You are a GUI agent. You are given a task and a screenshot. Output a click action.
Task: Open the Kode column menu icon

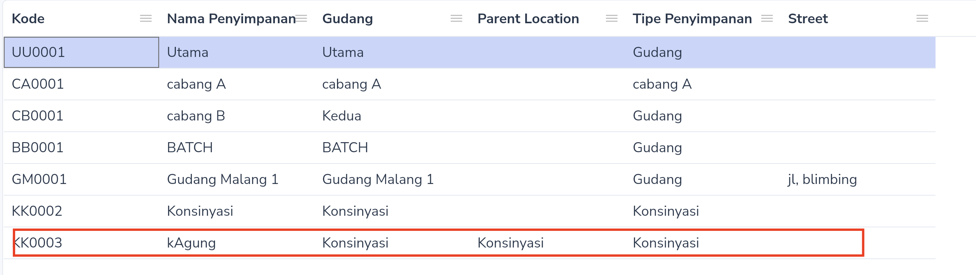146,19
